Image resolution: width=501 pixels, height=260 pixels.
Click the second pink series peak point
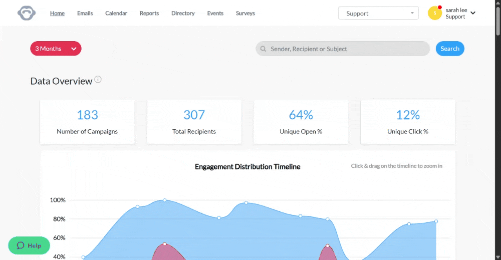[328, 245]
